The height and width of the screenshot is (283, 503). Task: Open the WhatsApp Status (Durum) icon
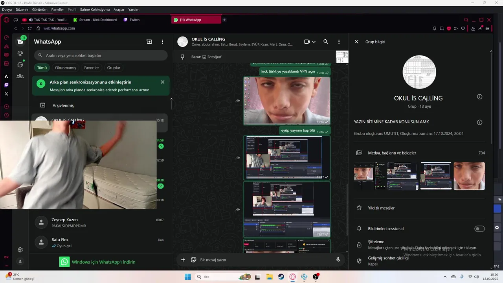click(x=20, y=53)
